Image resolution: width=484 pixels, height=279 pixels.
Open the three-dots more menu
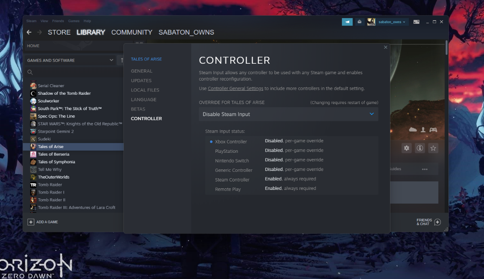click(x=425, y=169)
